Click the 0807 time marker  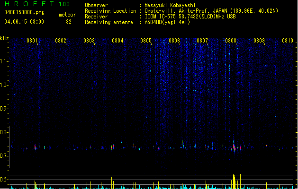pos(202,40)
